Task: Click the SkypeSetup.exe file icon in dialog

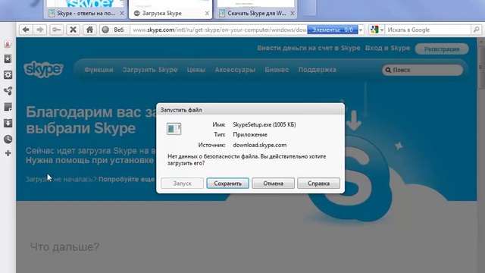Action: (174, 129)
